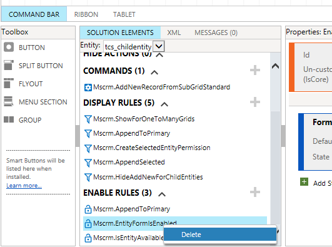Click the tcs_childentity entity input field

coord(128,46)
